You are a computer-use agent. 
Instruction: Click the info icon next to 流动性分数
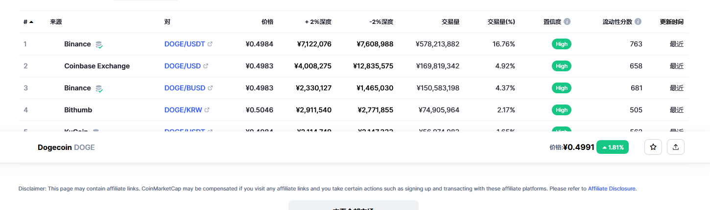point(638,22)
